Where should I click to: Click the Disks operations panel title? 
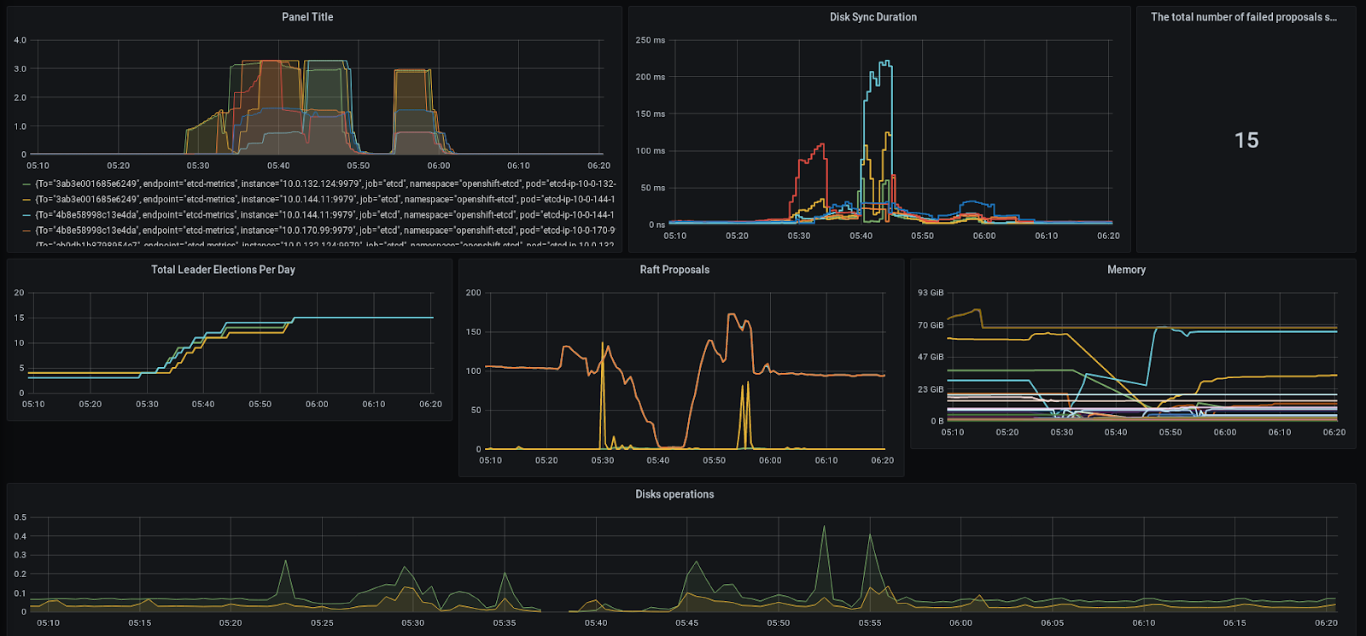coord(674,494)
